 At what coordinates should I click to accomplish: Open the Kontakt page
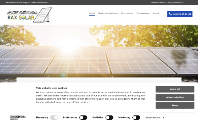click(x=156, y=13)
